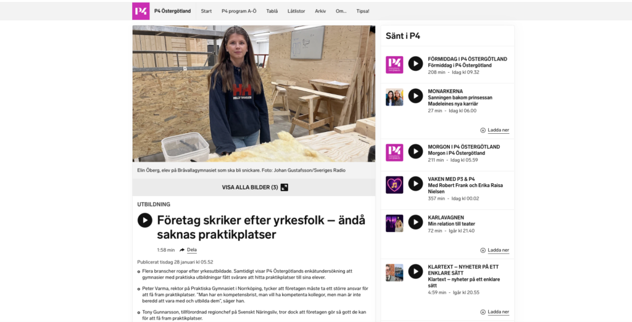Click the Dela share arrow icon
This screenshot has width=632, height=322.
182,250
